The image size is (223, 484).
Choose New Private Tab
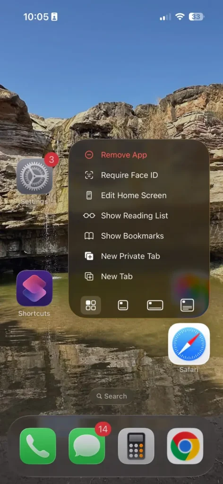pos(139,256)
